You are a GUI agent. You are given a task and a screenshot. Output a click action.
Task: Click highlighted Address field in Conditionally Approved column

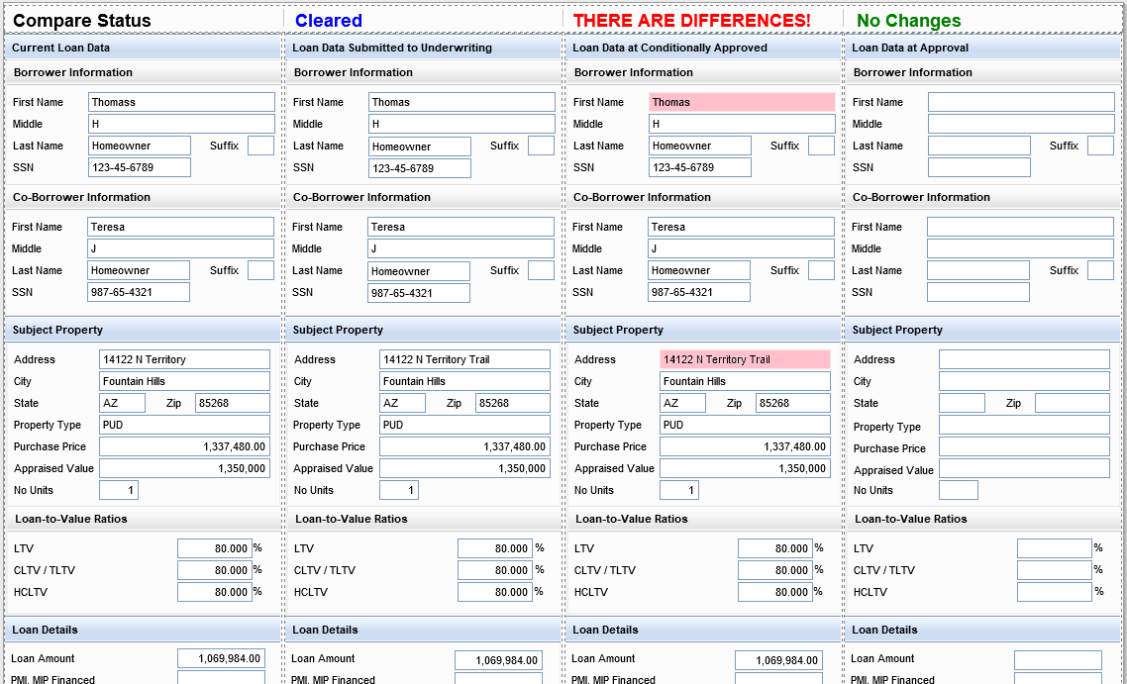[x=746, y=359]
